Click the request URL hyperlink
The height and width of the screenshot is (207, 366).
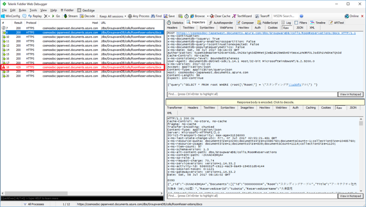pos(266,33)
